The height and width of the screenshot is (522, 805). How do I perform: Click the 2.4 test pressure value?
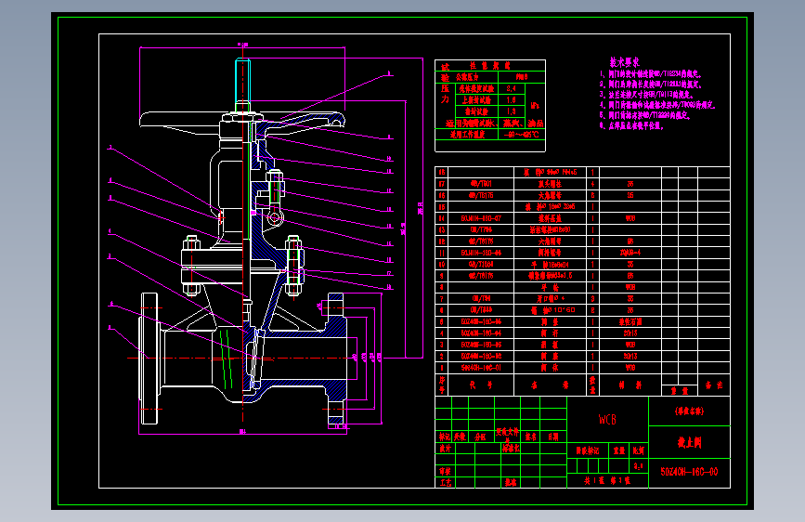[511, 88]
